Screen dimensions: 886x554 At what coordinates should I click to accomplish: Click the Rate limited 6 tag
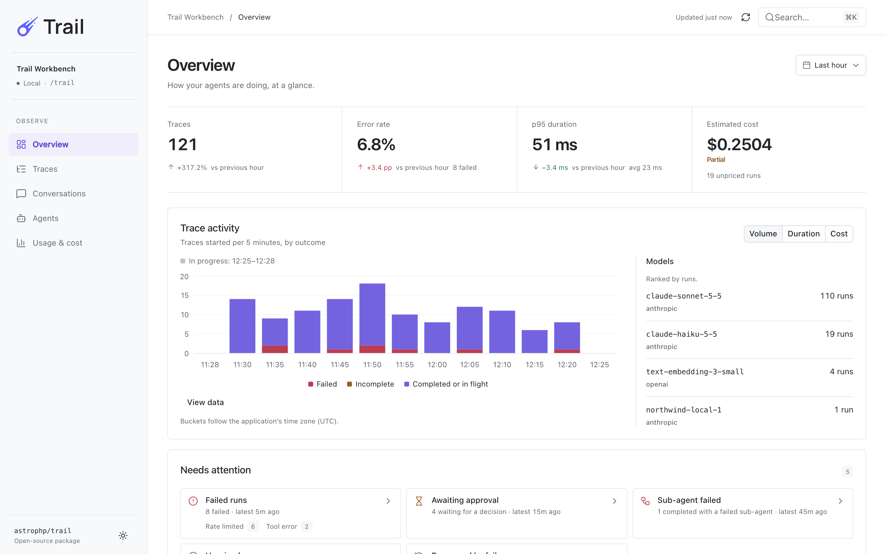pos(232,527)
